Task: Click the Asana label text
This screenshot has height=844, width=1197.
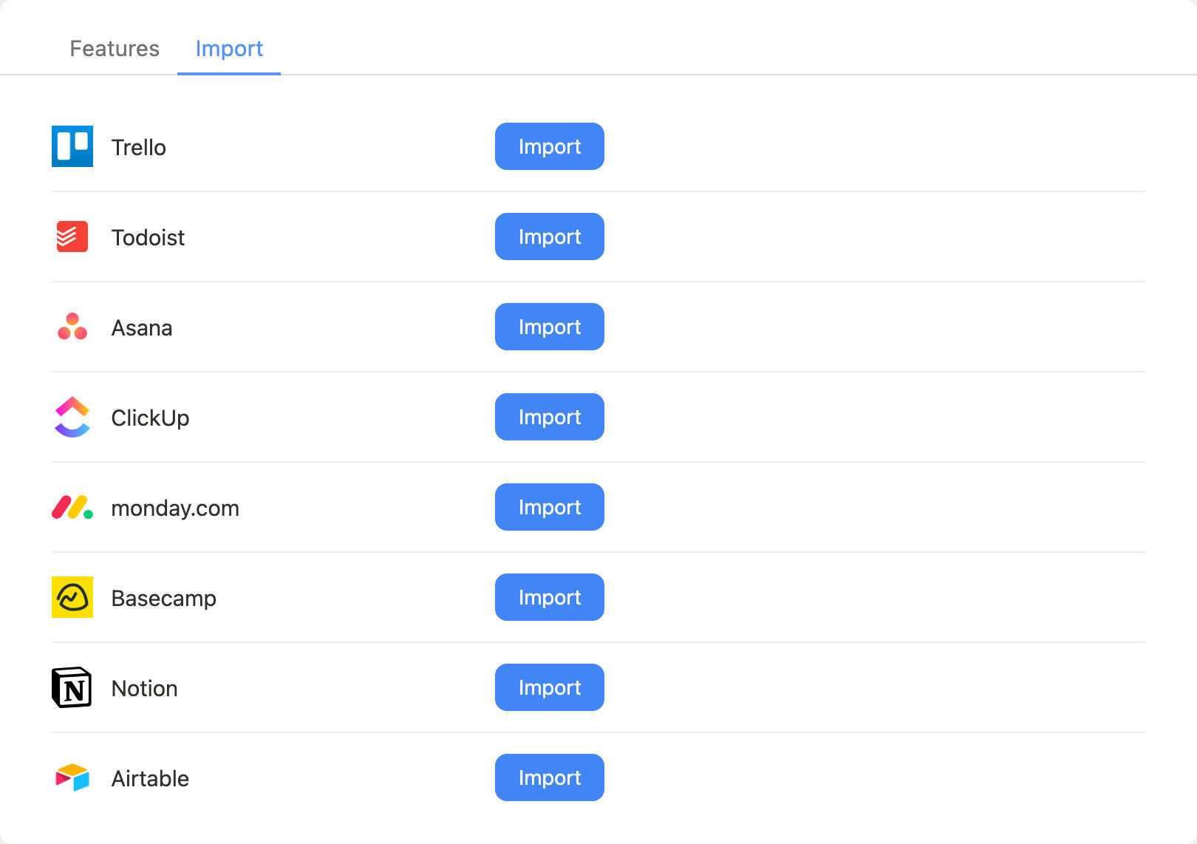Action: tap(142, 327)
